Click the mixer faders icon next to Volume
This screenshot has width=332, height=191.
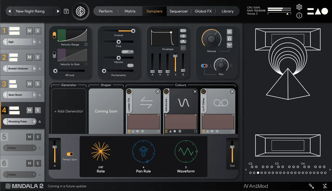[x=229, y=32]
